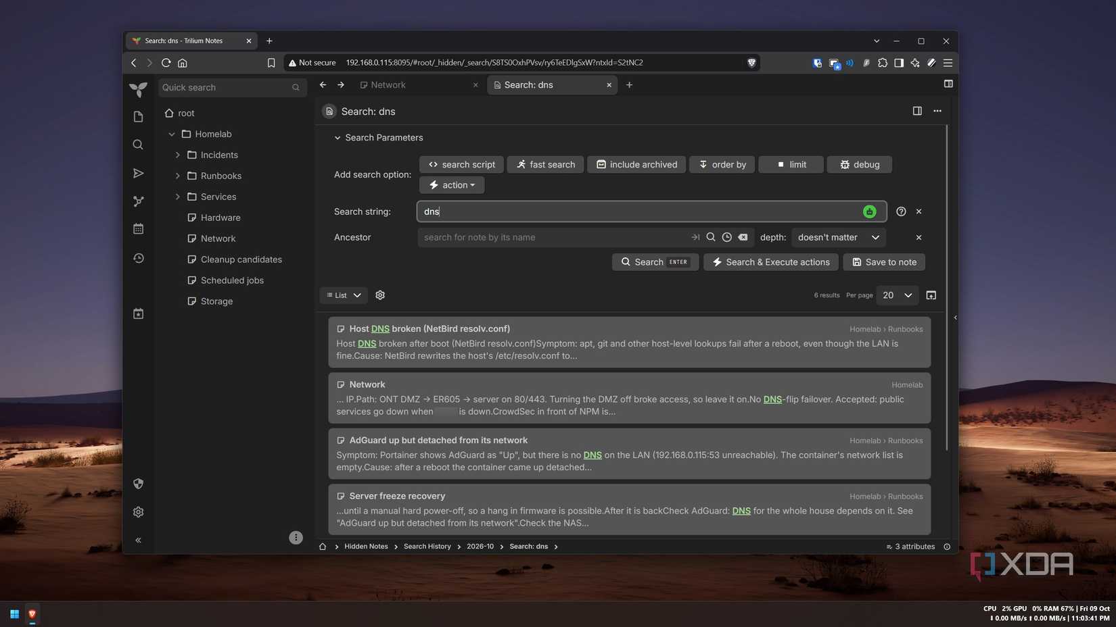This screenshot has height=627, width=1116.
Task: Click Search History in breadcrumb
Action: (427, 547)
